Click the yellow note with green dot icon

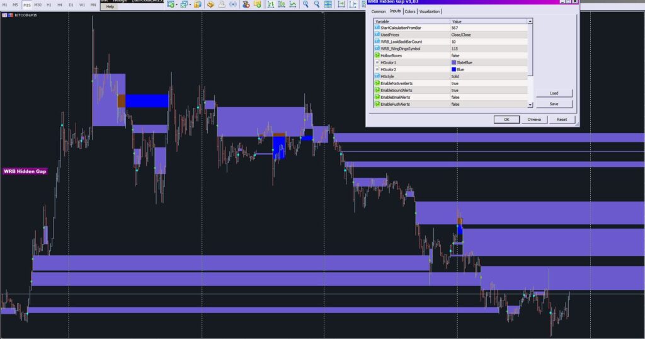(258, 4)
